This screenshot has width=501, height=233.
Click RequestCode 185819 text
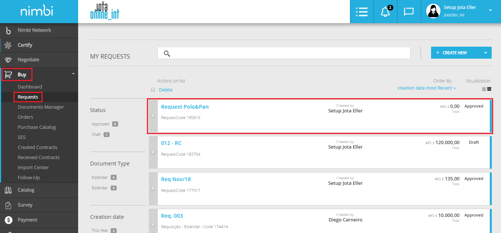click(x=181, y=118)
